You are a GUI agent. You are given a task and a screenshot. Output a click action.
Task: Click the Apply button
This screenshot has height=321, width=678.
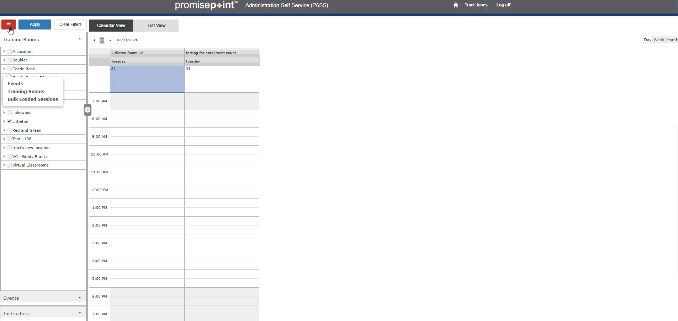pyautogui.click(x=35, y=25)
